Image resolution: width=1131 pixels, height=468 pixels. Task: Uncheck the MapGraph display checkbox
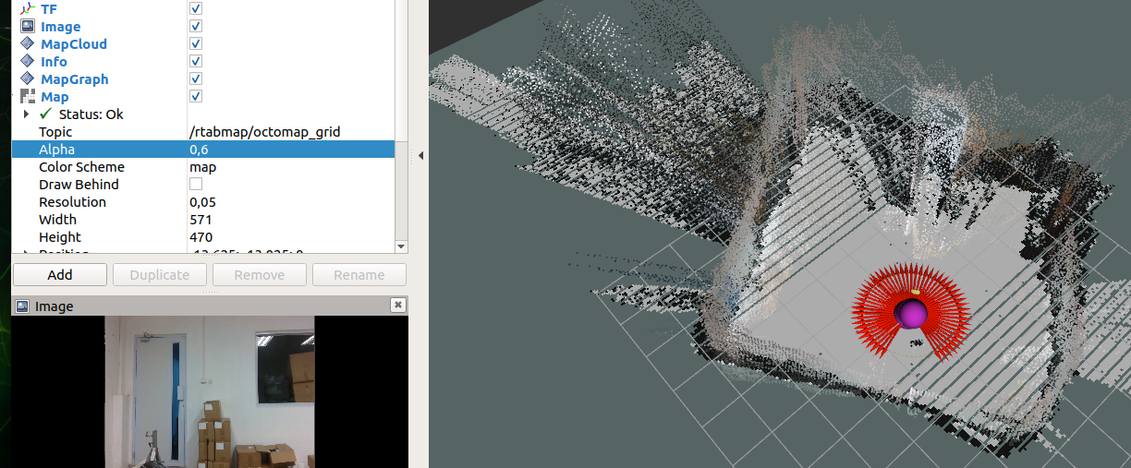click(196, 79)
